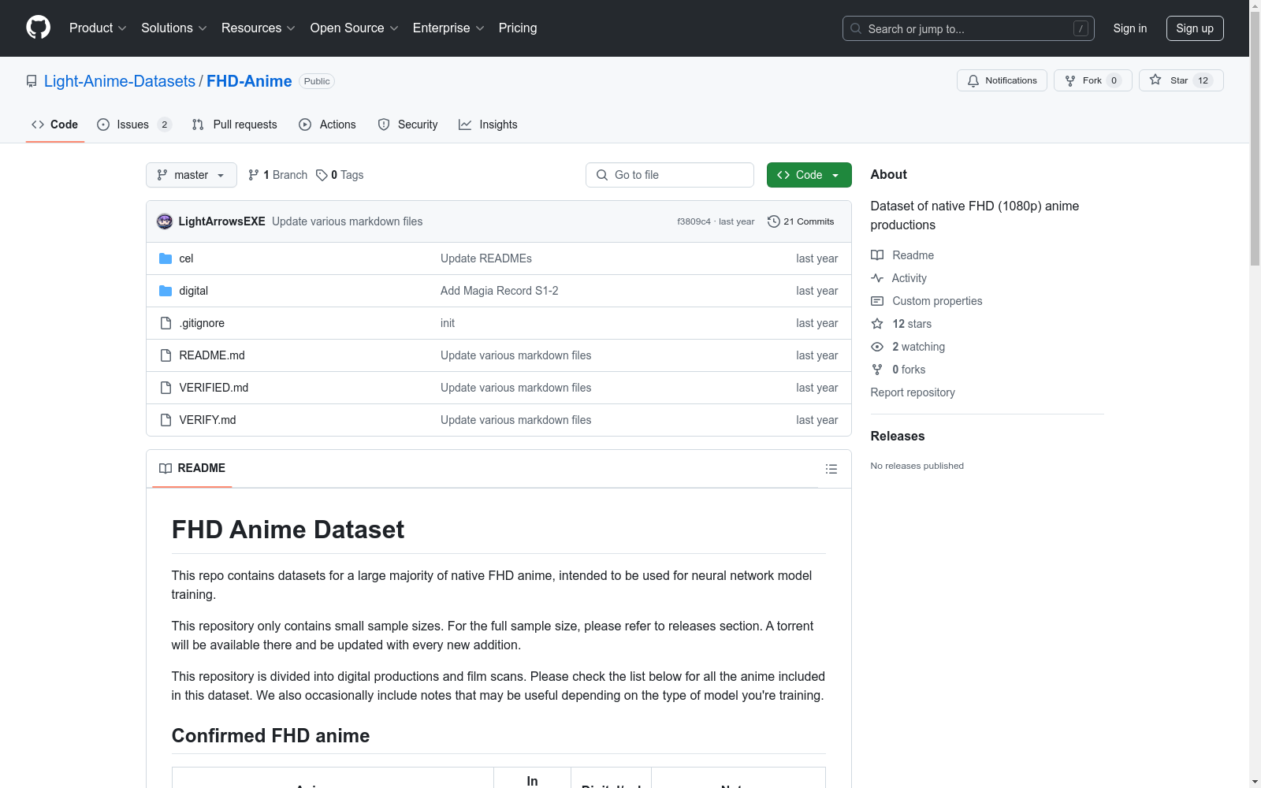Open the Pricing page

point(518,28)
